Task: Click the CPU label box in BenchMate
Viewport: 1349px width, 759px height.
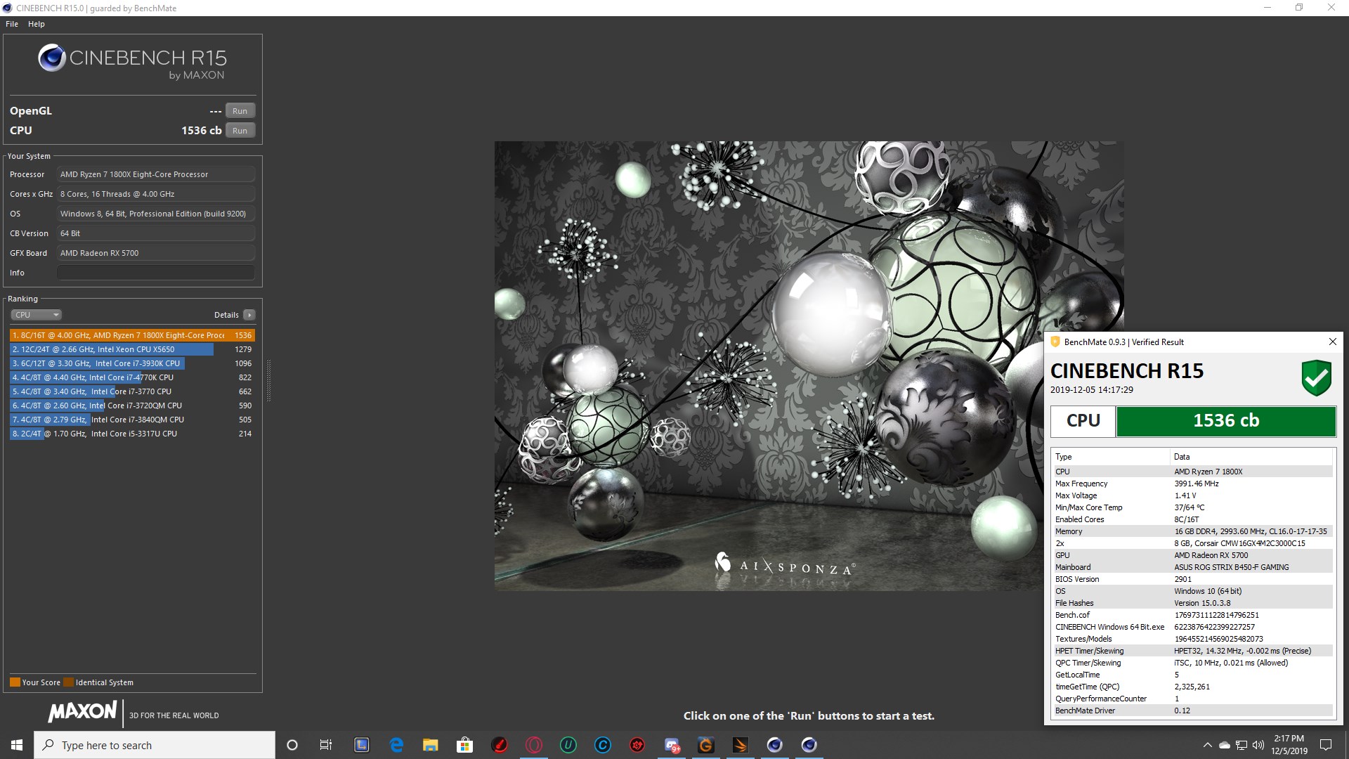Action: [x=1083, y=421]
